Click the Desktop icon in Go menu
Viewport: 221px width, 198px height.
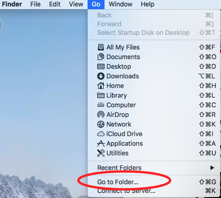pos(101,66)
